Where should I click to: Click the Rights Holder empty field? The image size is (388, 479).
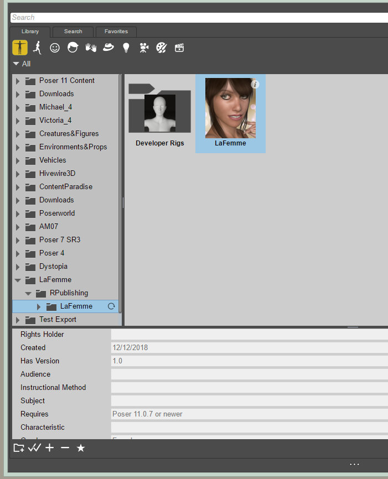click(250, 334)
